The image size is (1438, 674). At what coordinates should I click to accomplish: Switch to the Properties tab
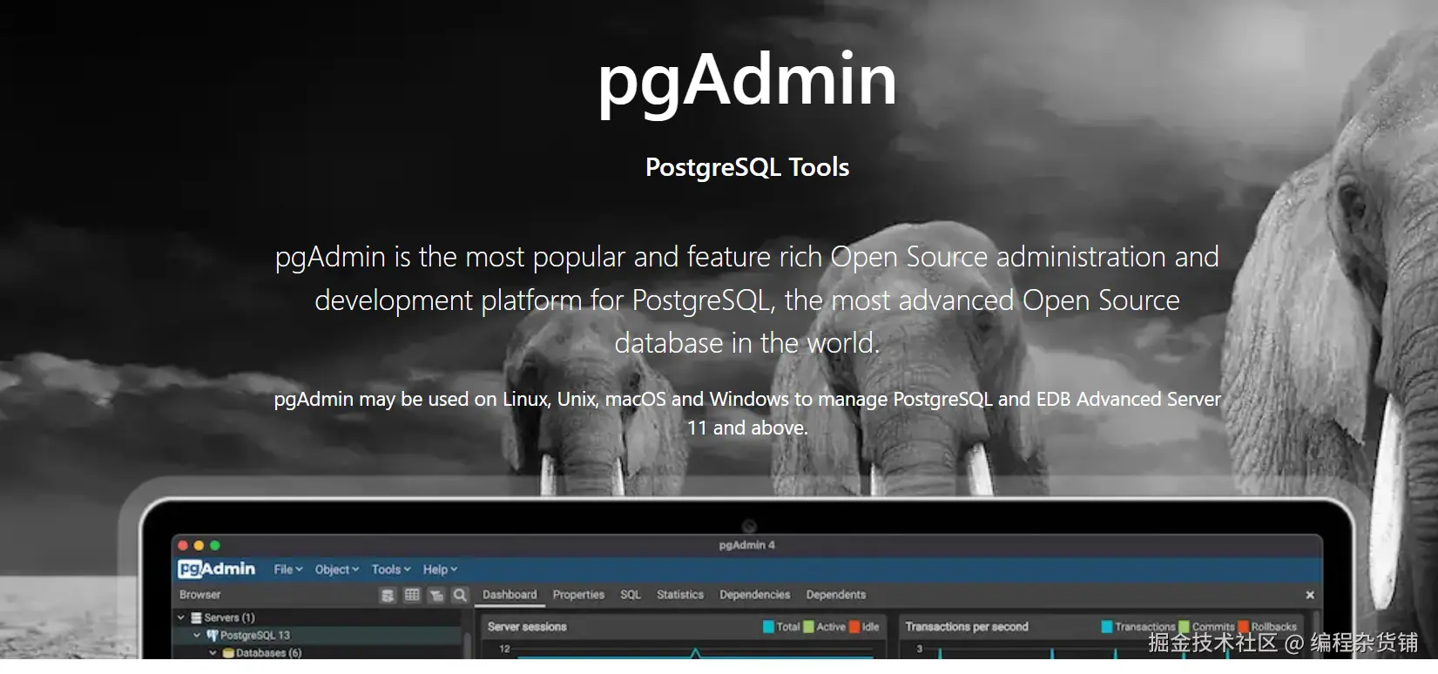pyautogui.click(x=578, y=595)
